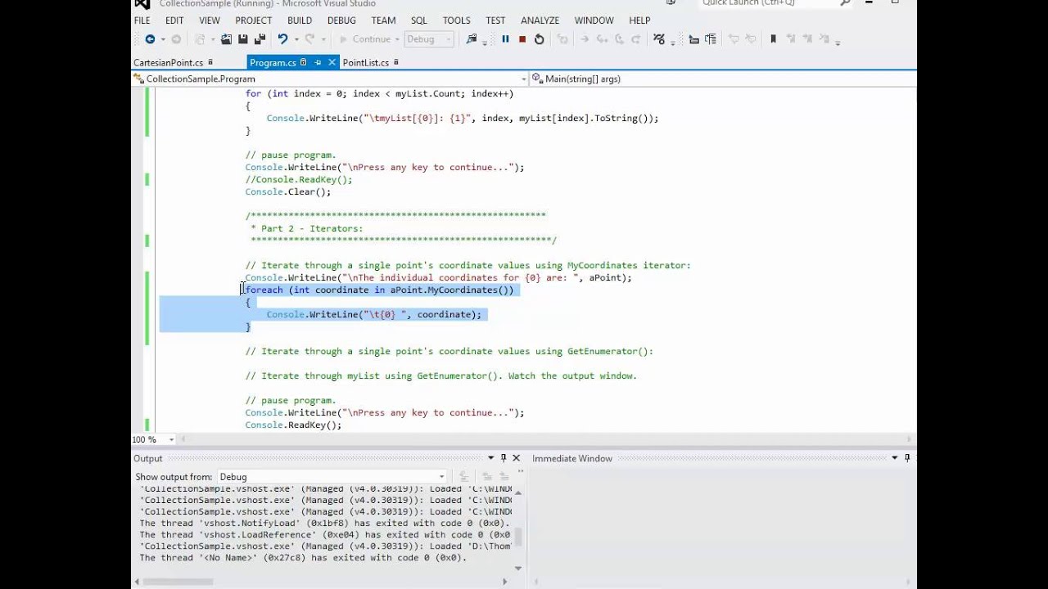Open the TEAM menu
Screen dimensions: 1048x589
383,20
